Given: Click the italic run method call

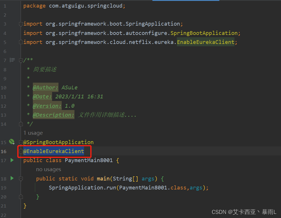Looking at the screenshot, I should (111, 188).
